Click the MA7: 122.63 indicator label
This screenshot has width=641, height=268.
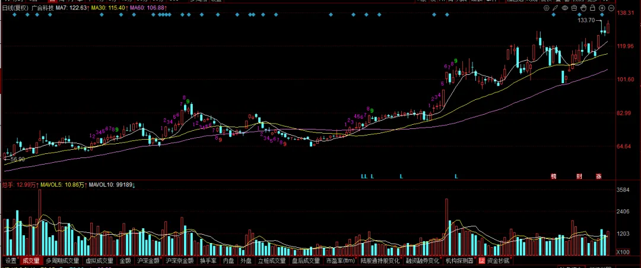pos(71,8)
